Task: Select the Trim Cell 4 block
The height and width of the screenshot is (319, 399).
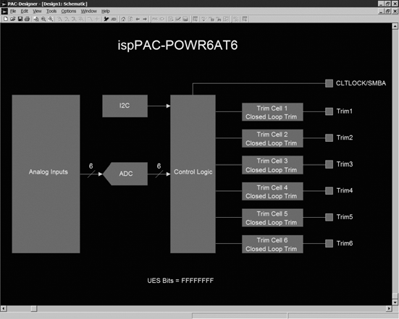Action: [x=272, y=192]
